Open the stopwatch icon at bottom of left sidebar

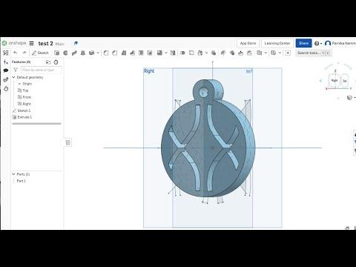point(6,89)
